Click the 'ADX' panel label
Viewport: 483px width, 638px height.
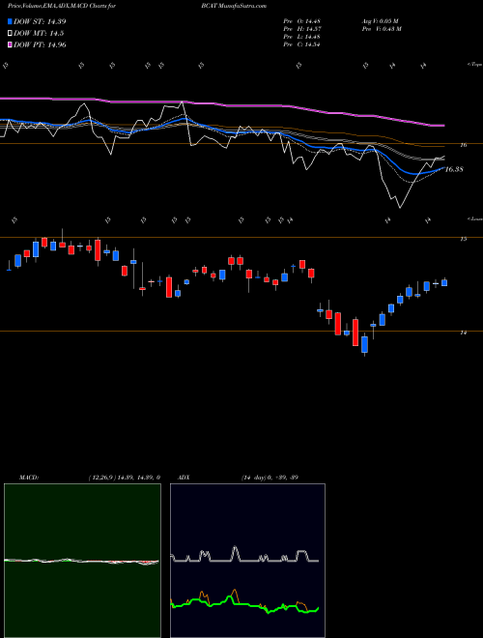point(183,478)
